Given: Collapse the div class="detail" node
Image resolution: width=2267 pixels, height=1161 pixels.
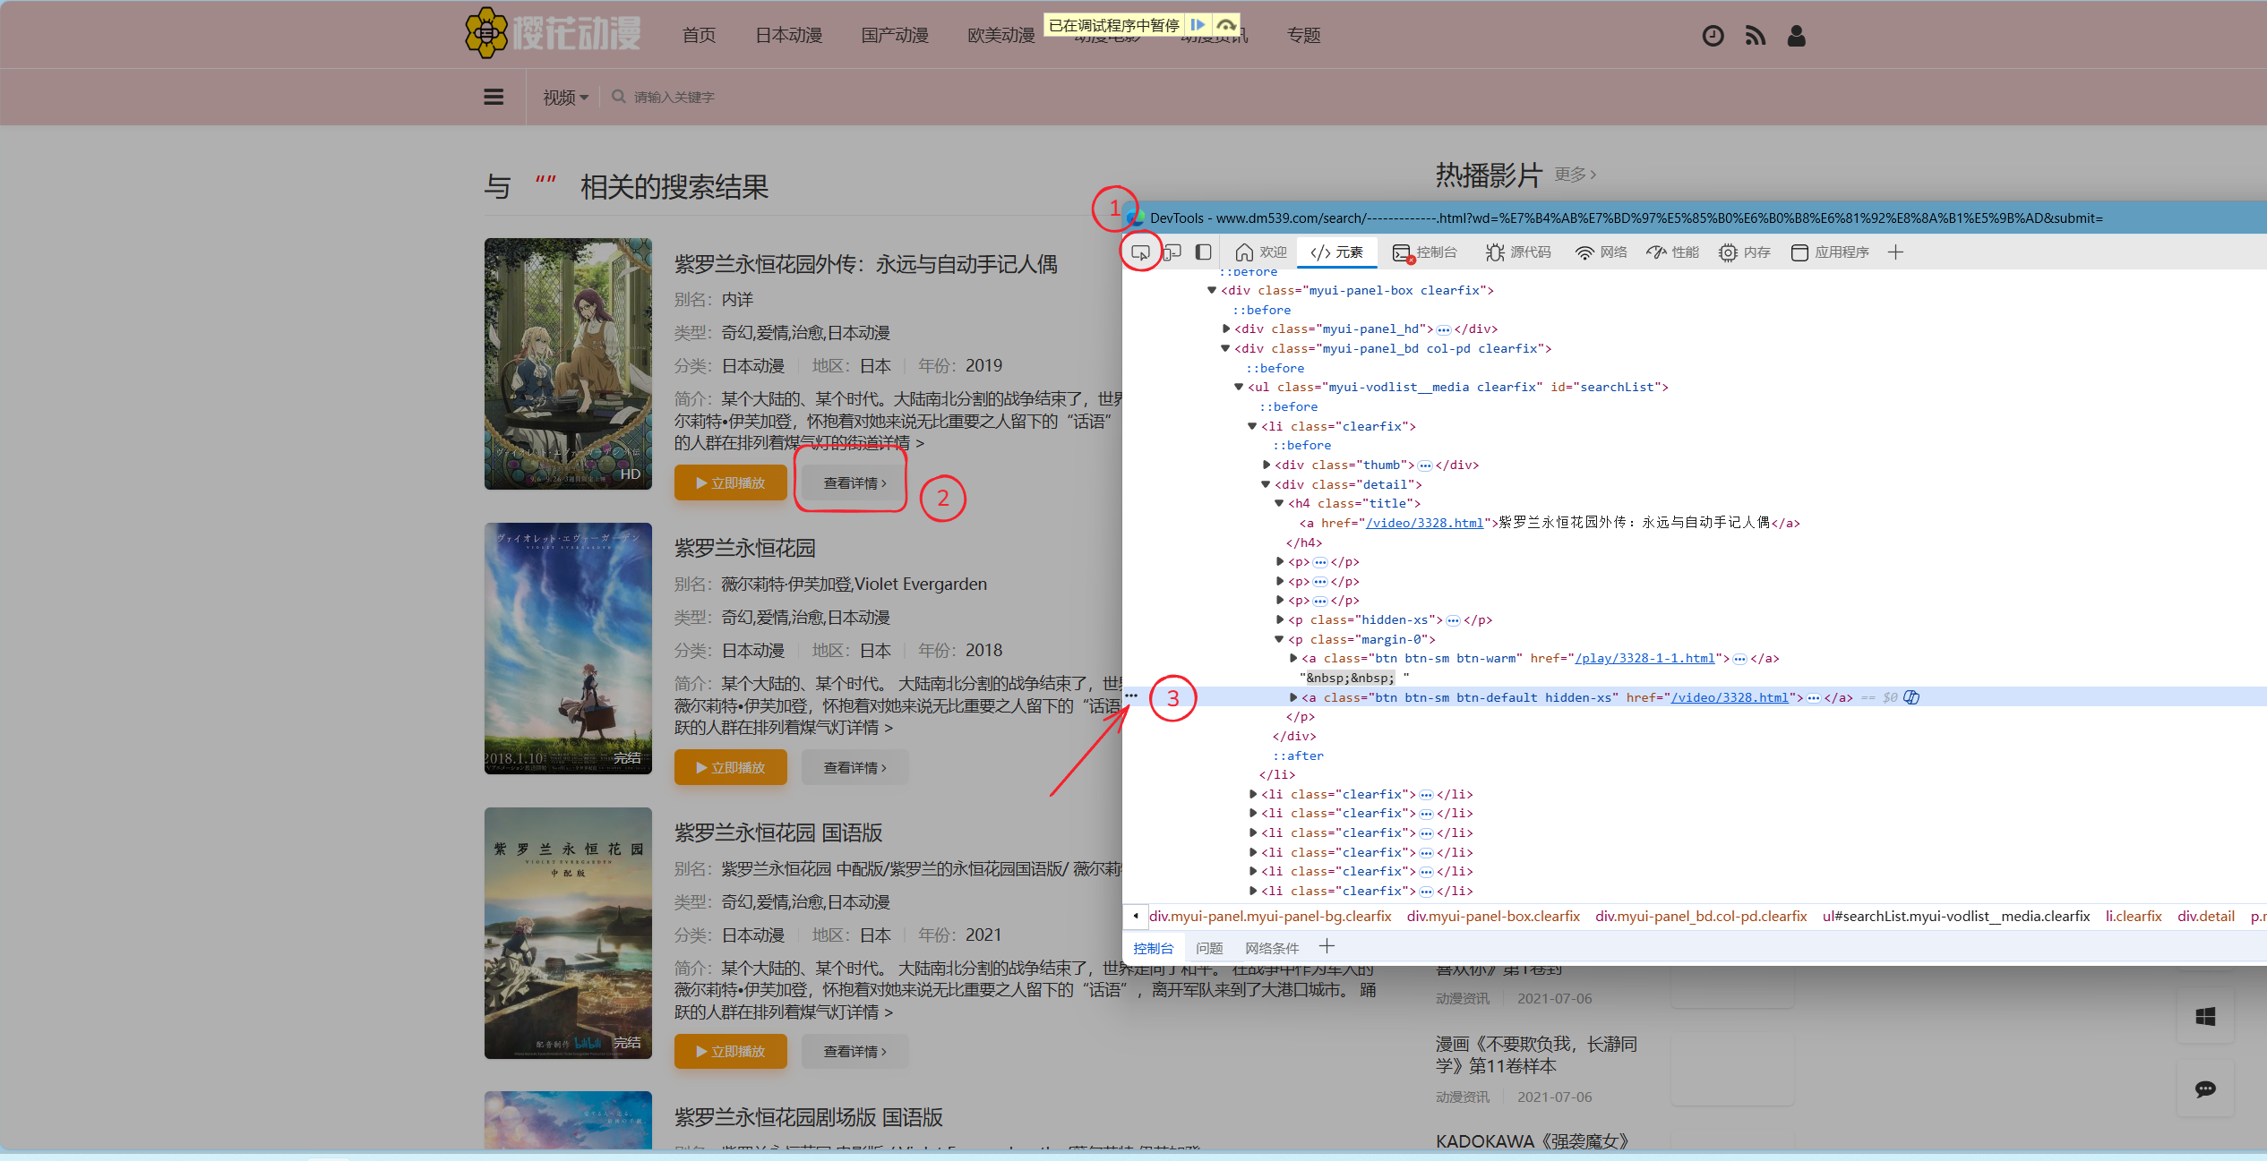Looking at the screenshot, I should (1266, 484).
